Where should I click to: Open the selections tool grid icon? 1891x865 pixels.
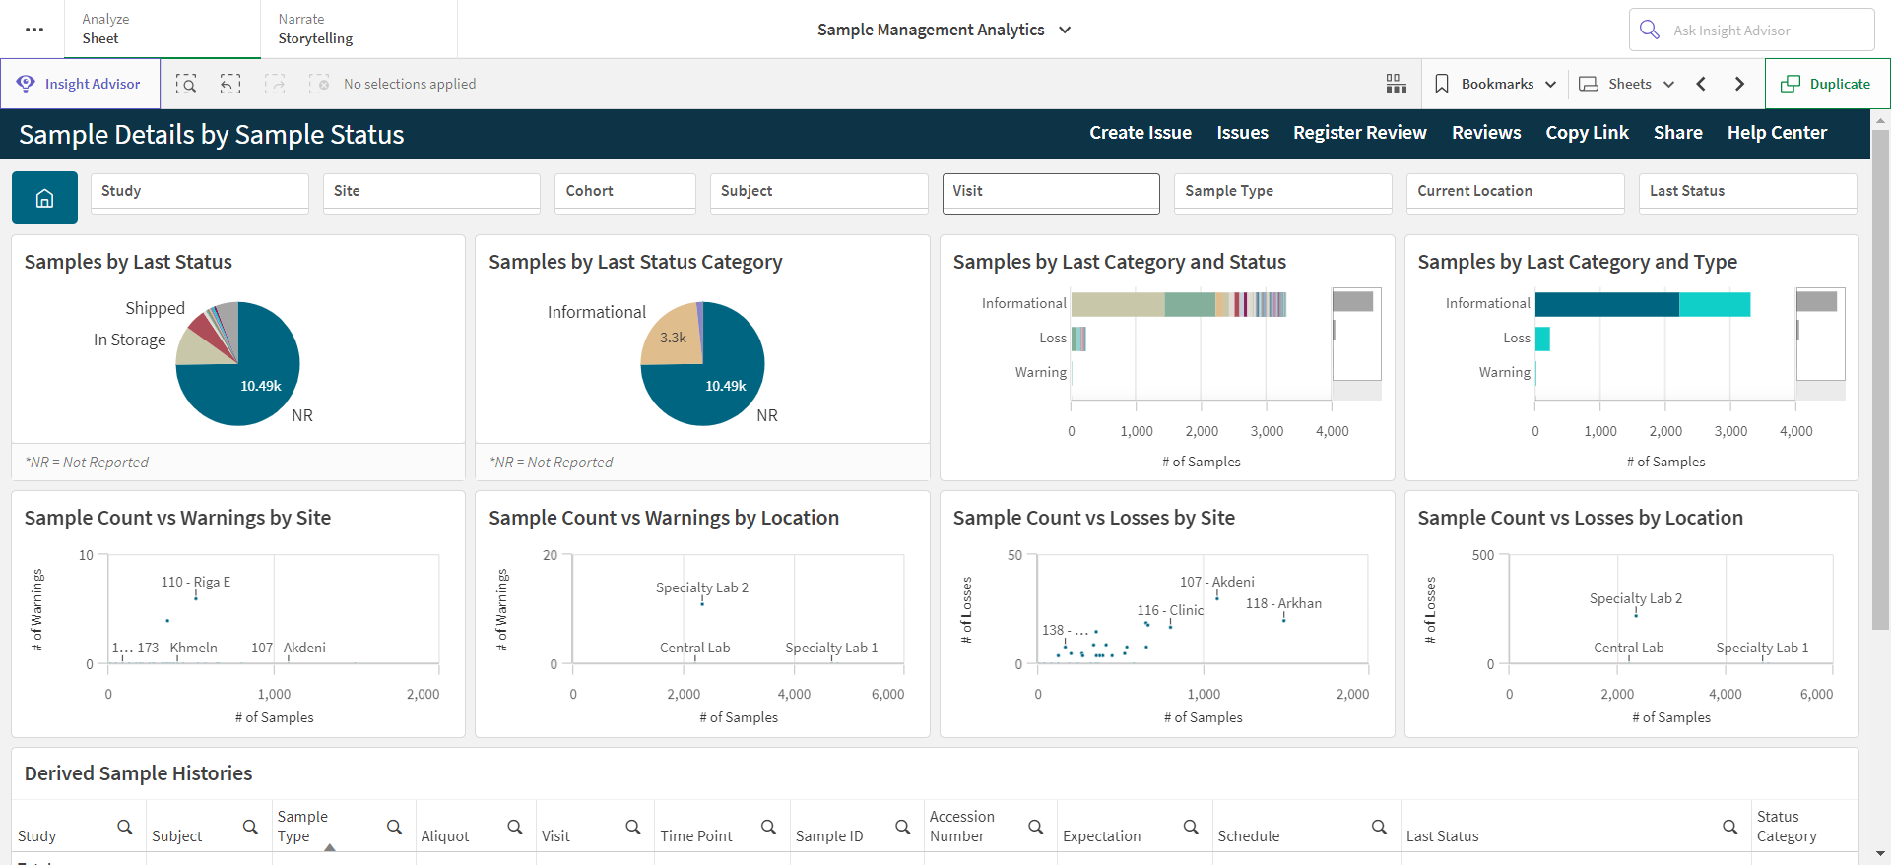[x=1396, y=84]
